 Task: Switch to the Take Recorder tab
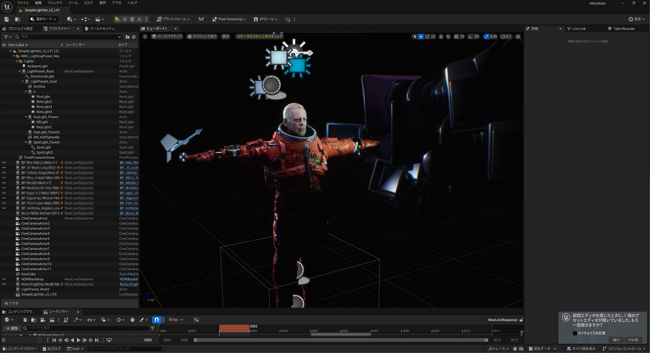point(622,29)
